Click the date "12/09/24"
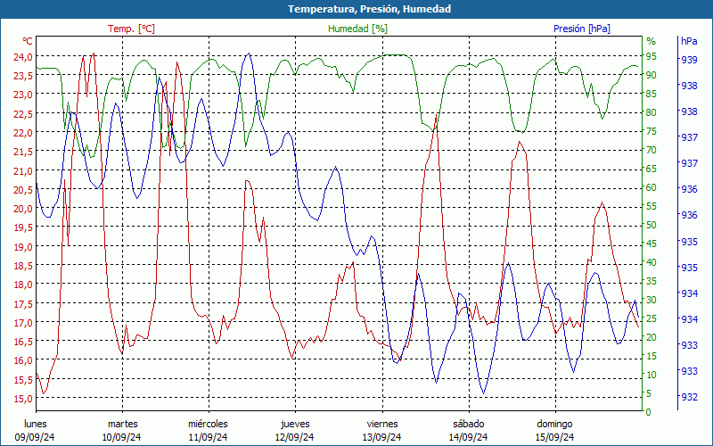713x446 pixels. click(295, 437)
